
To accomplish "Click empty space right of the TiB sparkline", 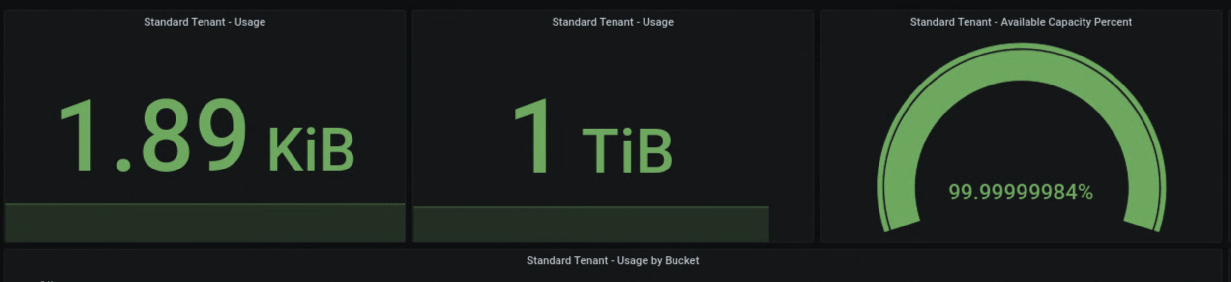I will (791, 224).
